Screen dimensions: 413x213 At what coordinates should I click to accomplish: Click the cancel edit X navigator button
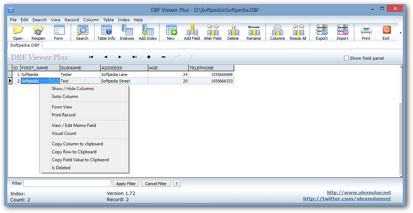tap(192, 57)
